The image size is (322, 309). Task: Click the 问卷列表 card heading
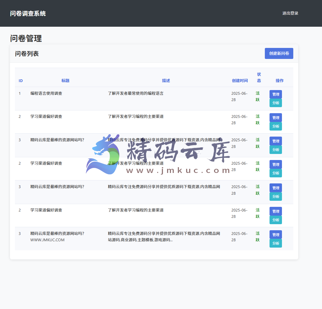click(x=27, y=54)
